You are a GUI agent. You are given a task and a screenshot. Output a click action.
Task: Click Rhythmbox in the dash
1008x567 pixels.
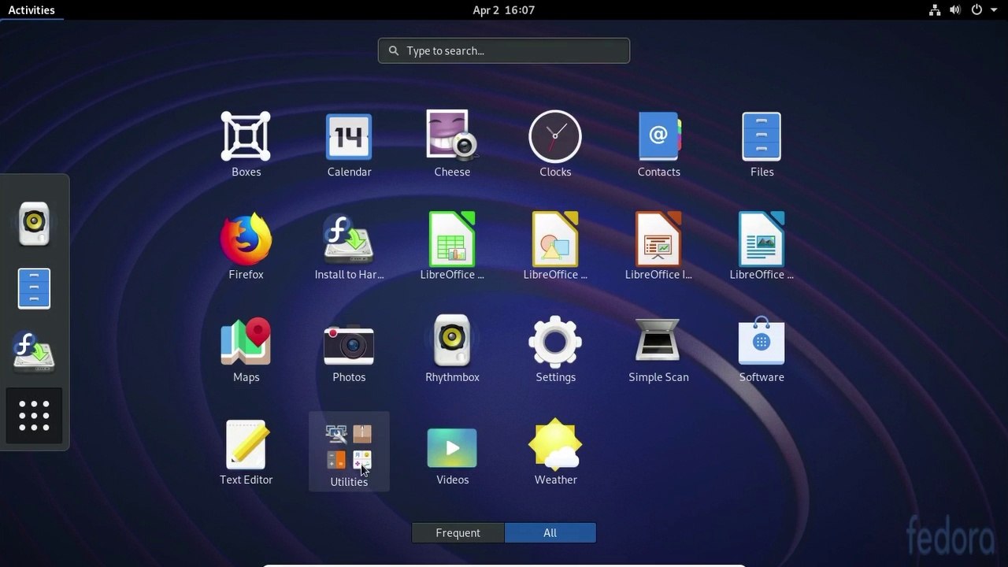[34, 224]
